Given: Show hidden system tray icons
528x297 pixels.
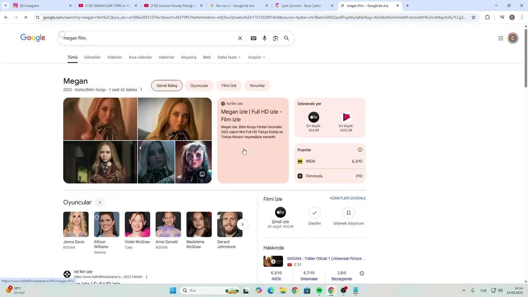Looking at the screenshot, I should click(464, 290).
